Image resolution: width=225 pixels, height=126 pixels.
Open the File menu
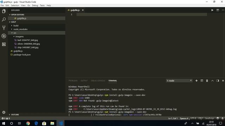click(x=2, y=6)
